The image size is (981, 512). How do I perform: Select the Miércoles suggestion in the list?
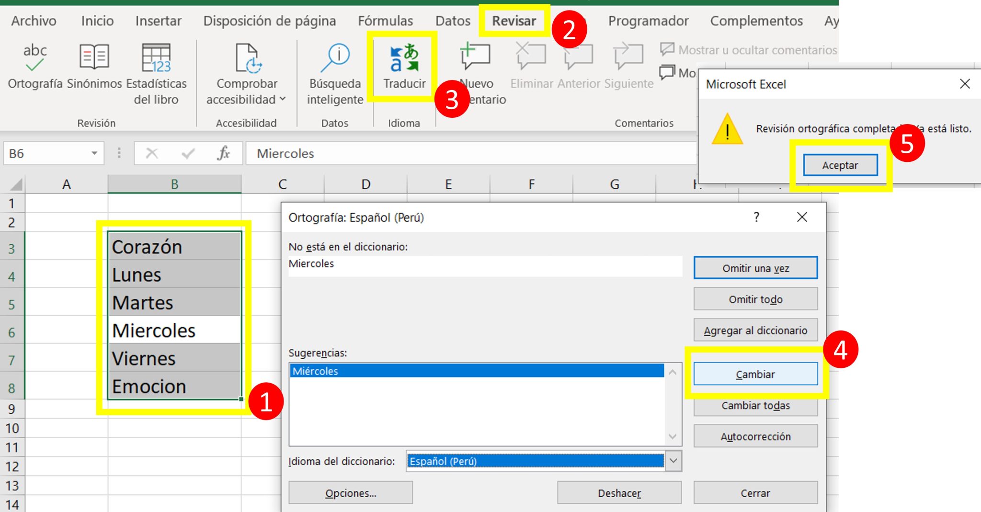pyautogui.click(x=477, y=371)
